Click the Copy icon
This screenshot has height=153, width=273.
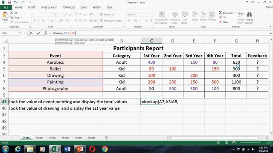[x=12, y=17]
